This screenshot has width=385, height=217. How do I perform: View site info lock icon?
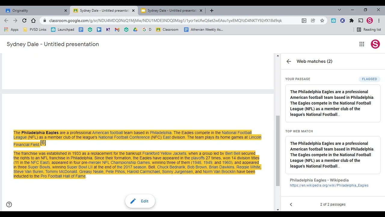pos(45,20)
